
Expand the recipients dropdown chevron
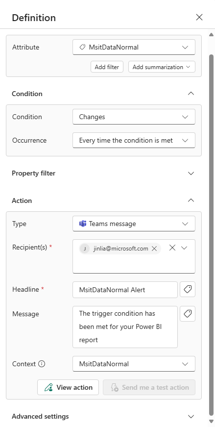point(184,248)
